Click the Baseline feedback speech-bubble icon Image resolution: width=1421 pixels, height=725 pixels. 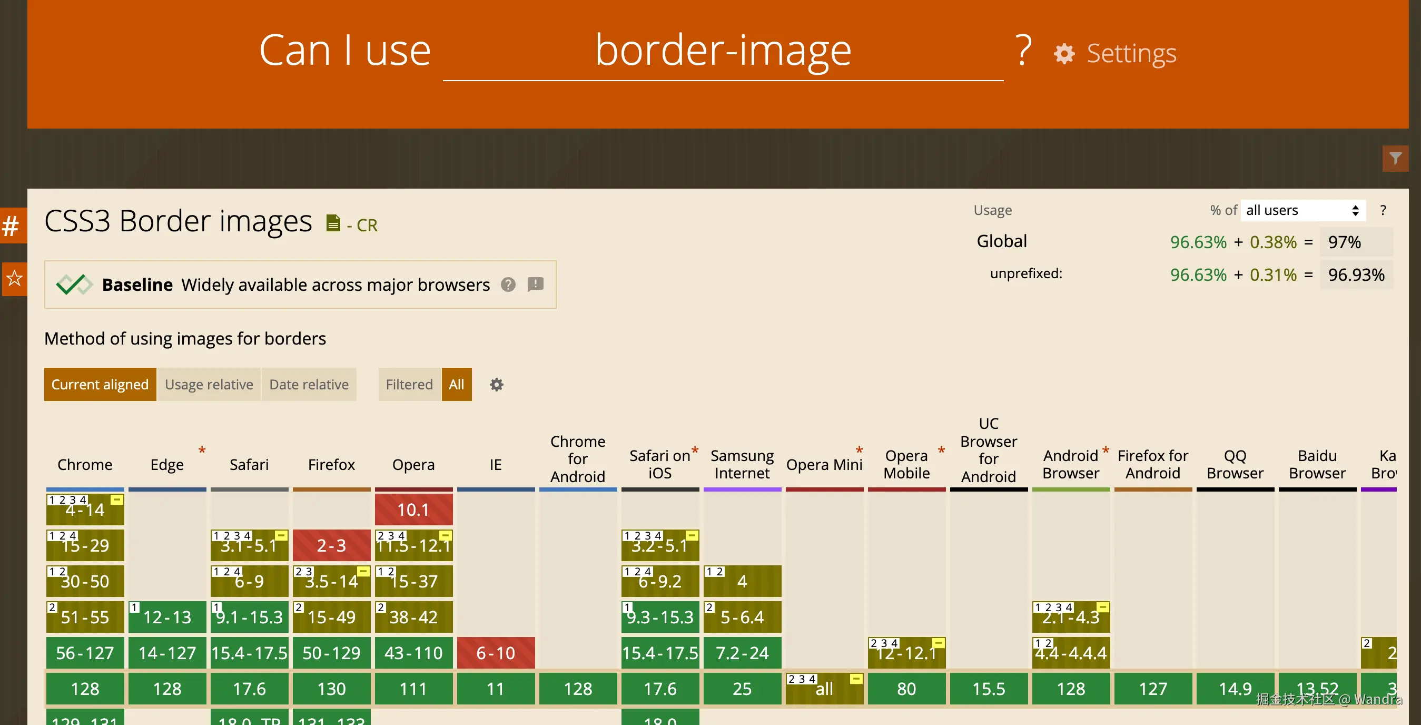click(x=536, y=285)
